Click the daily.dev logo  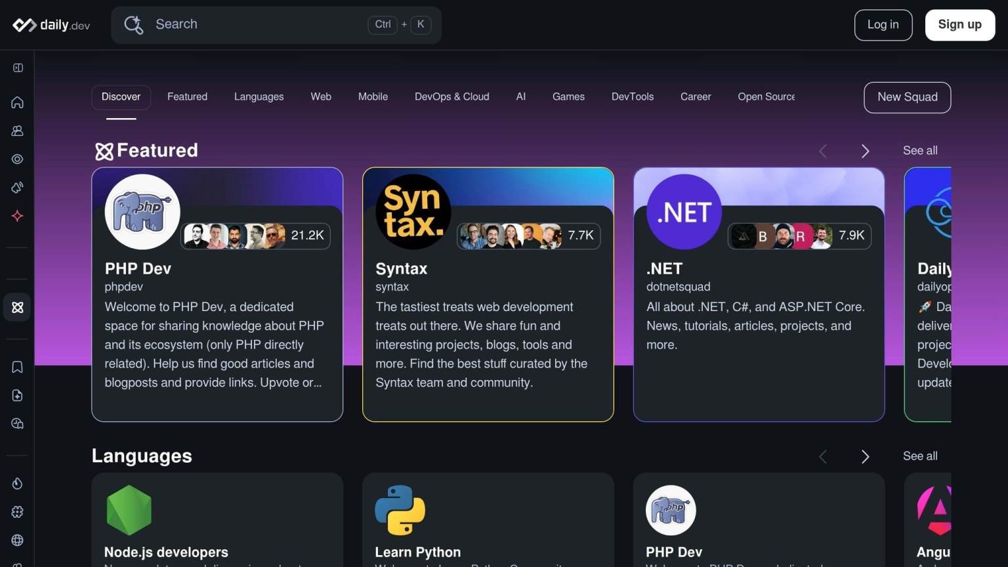(51, 25)
